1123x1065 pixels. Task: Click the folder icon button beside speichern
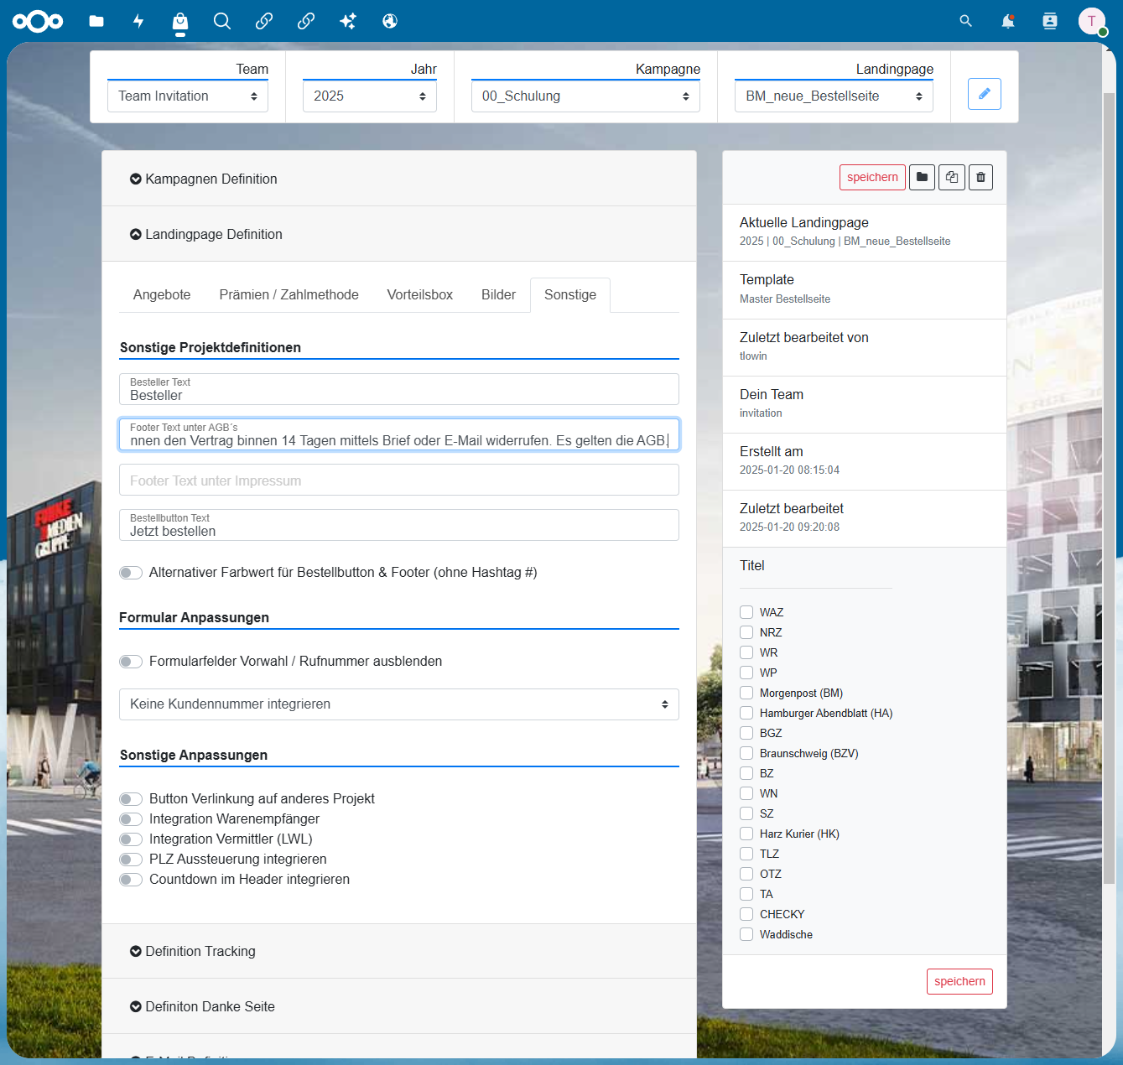(922, 177)
